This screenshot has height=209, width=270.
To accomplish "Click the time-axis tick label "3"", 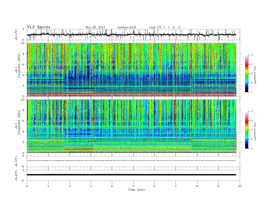I will (x=91, y=186).
